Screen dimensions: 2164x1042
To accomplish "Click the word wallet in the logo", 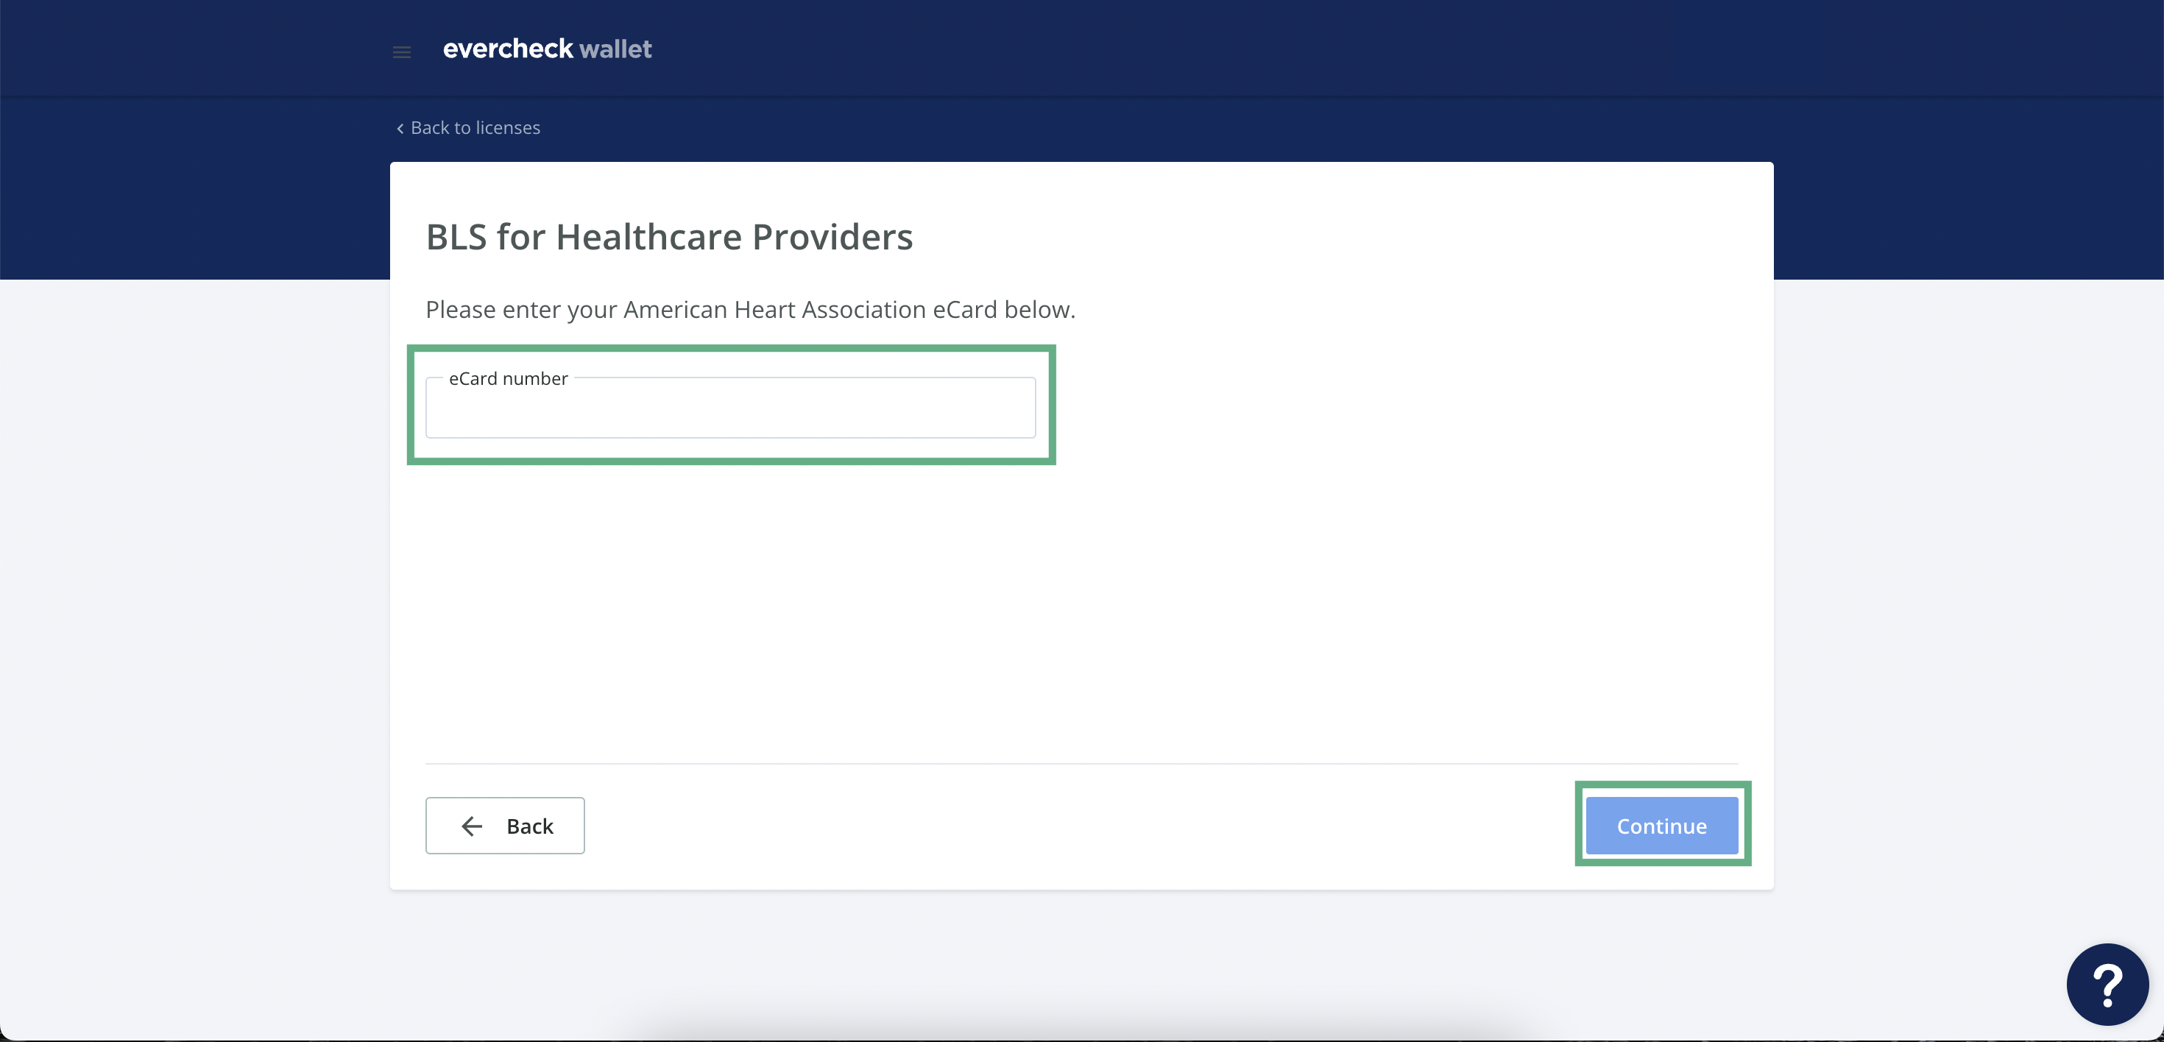I will (615, 49).
